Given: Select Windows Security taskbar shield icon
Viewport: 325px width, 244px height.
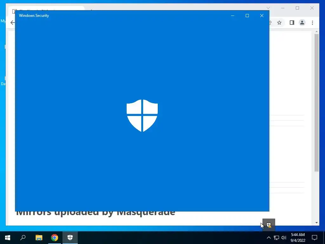Looking at the screenshot, I should pos(70,238).
